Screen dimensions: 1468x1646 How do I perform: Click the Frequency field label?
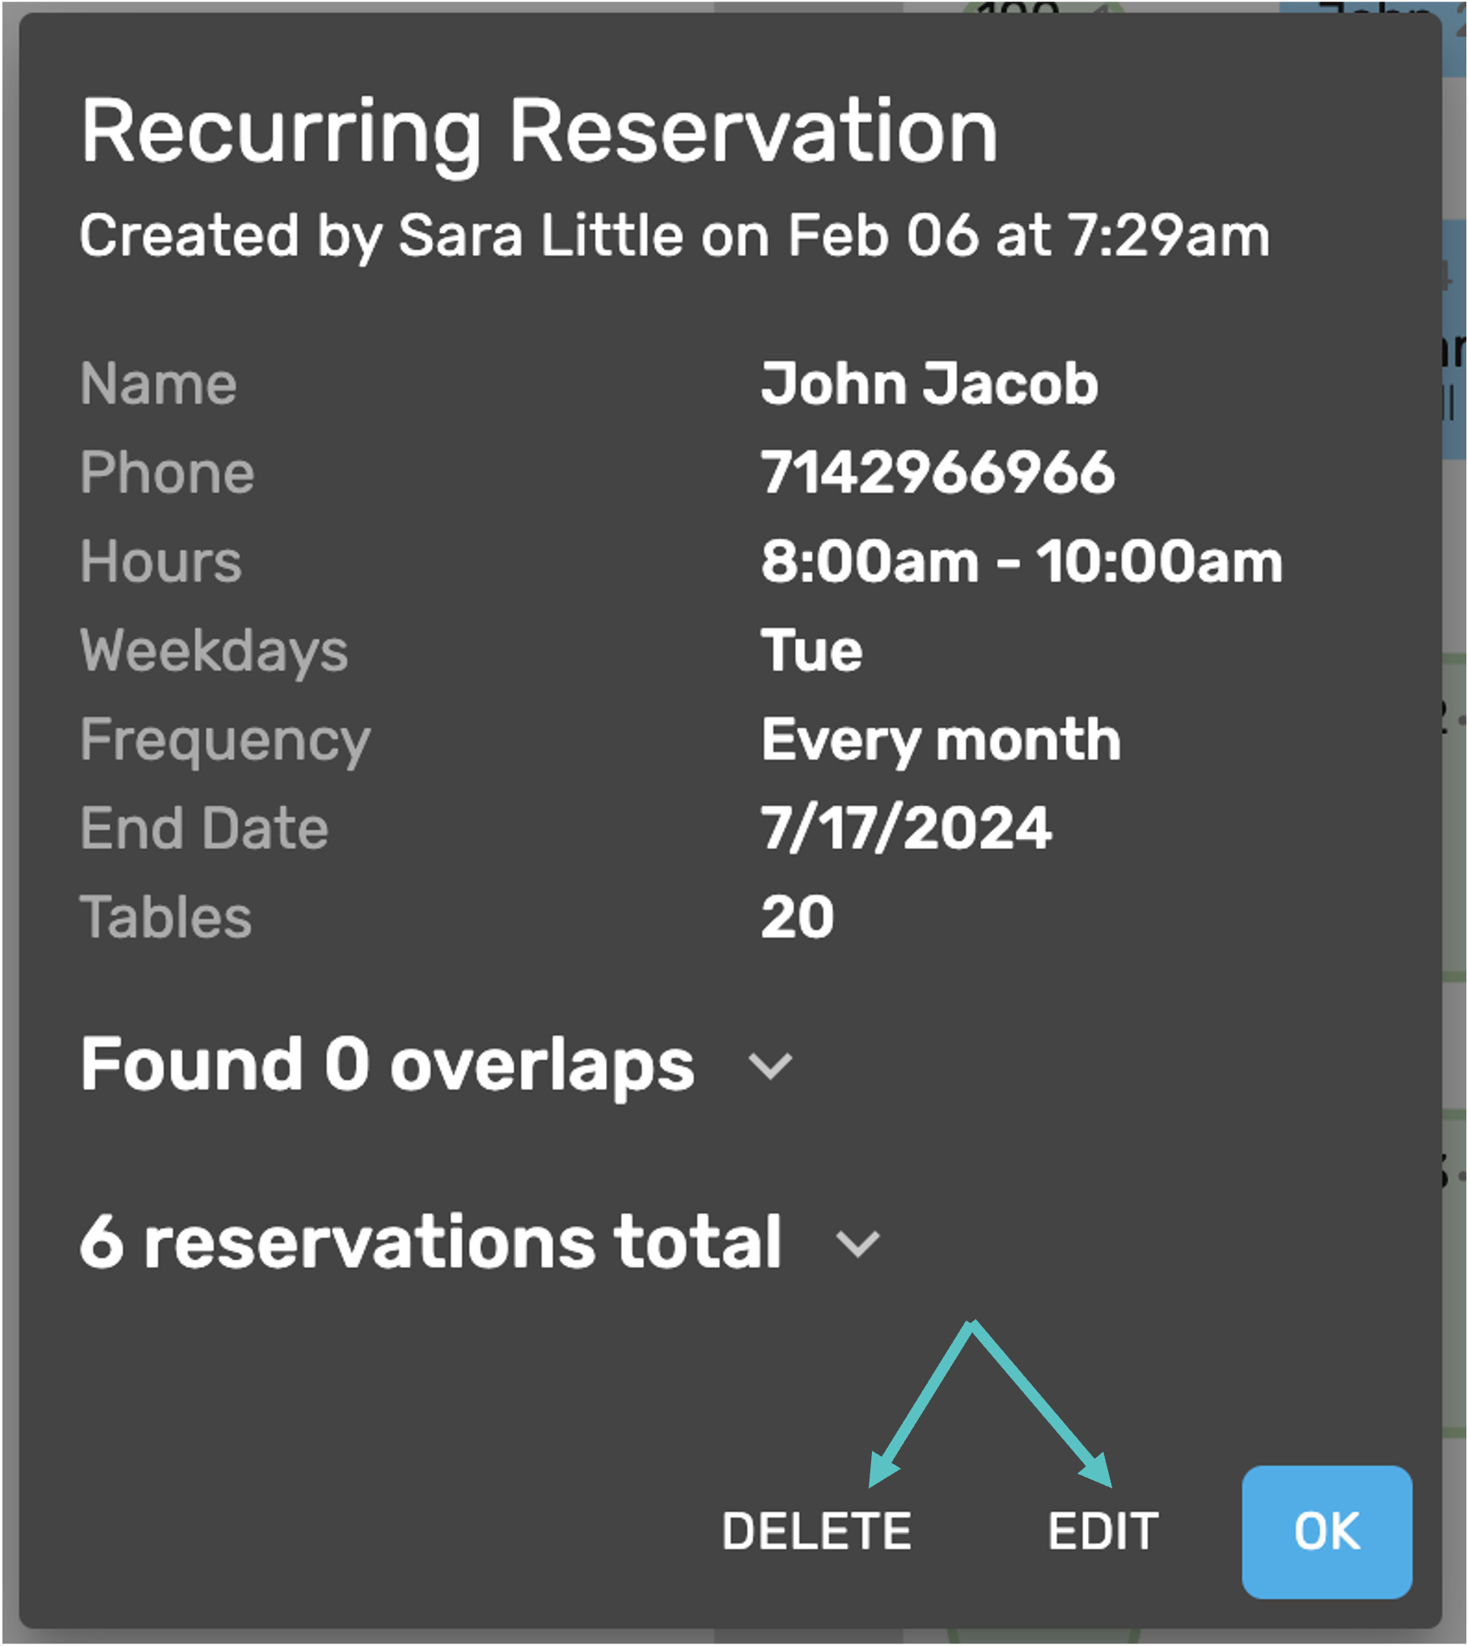point(225,741)
